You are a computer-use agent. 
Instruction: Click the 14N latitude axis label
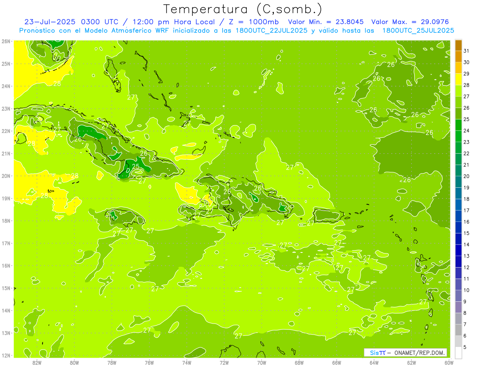[x=6, y=310]
